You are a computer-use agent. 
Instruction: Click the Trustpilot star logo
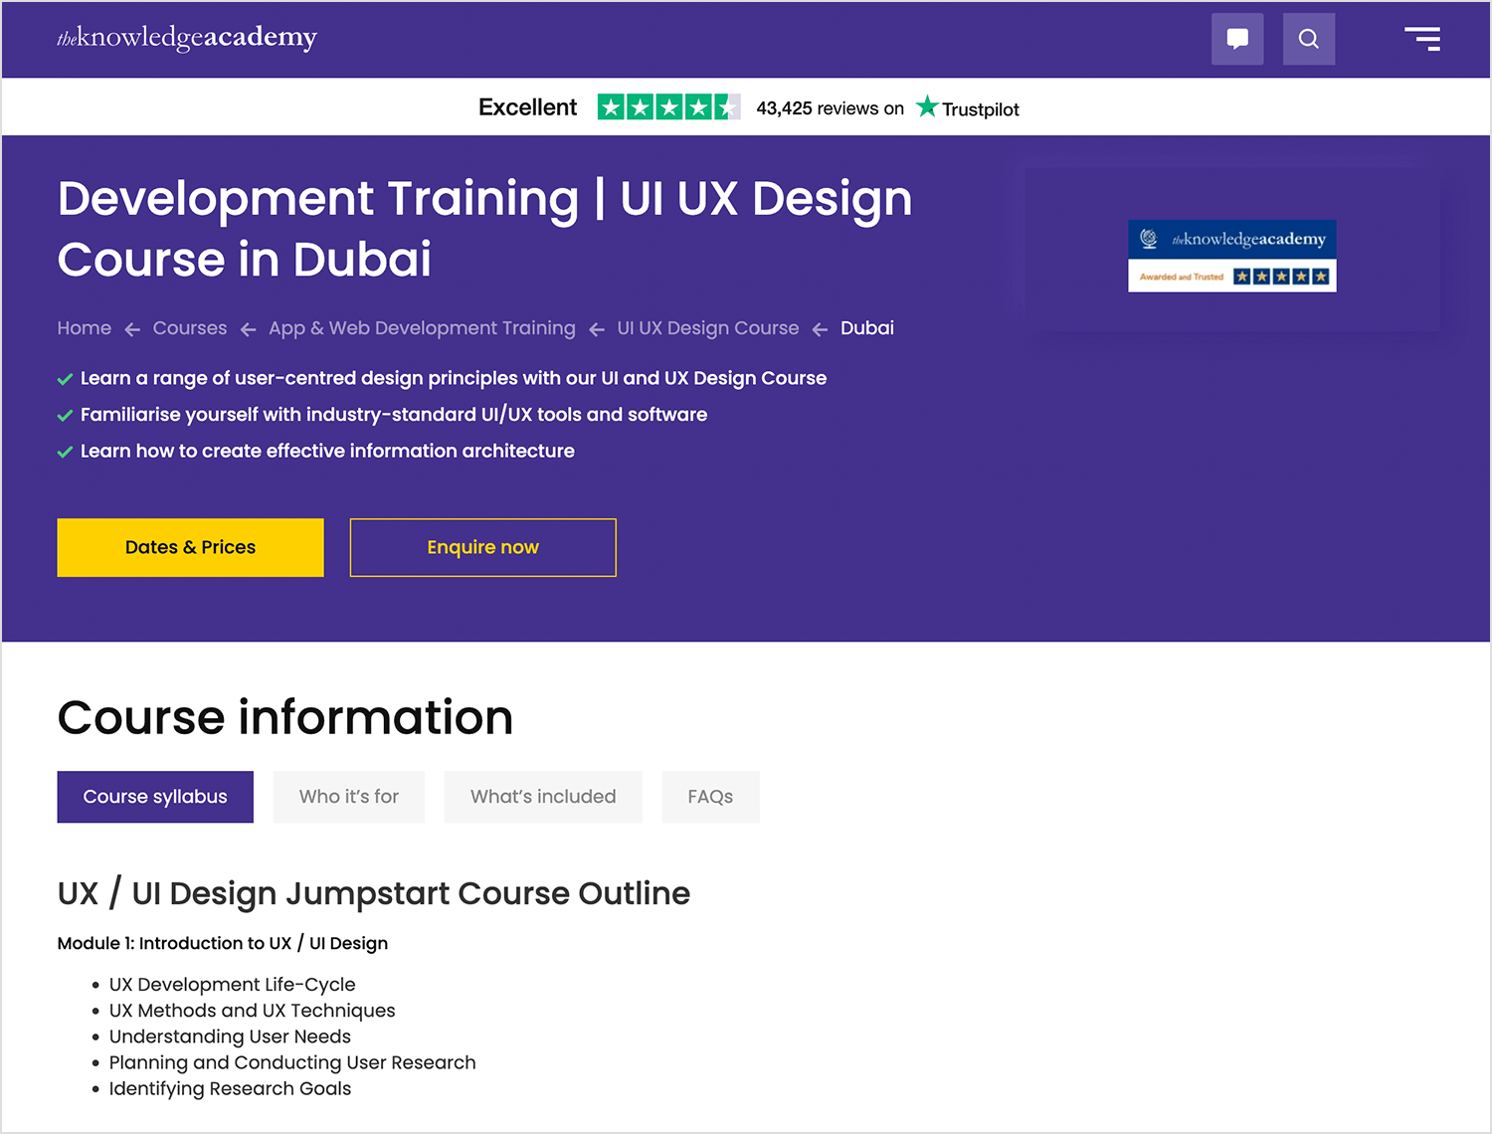[967, 107]
